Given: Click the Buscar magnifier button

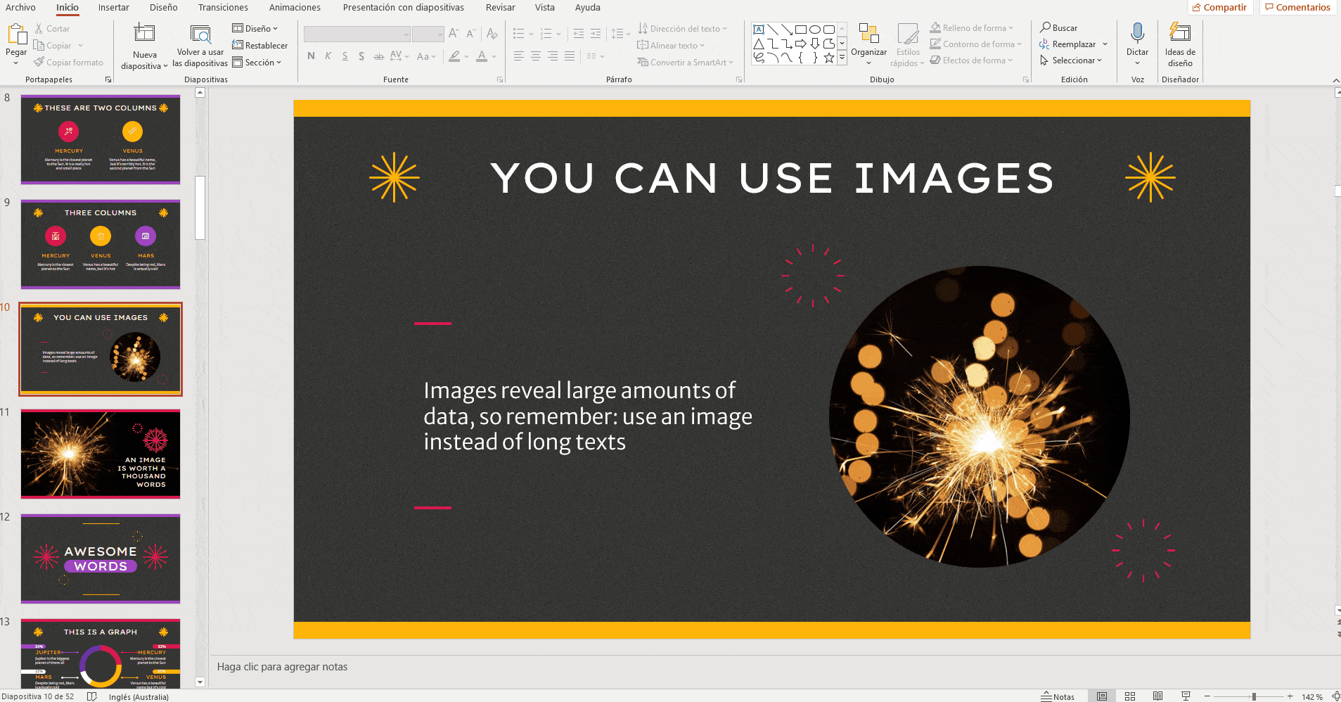Looking at the screenshot, I should pos(1059,27).
